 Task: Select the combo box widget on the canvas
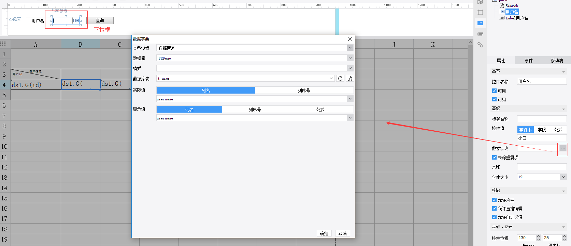point(66,20)
